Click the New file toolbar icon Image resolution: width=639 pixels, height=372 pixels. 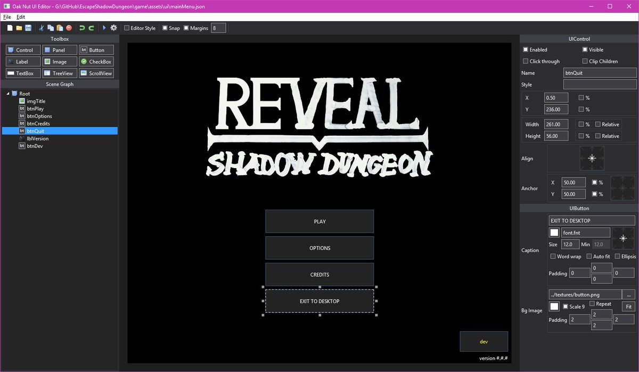[x=10, y=28]
